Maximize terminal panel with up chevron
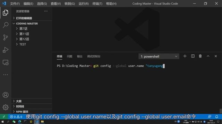222x124 pixels. 208,56
